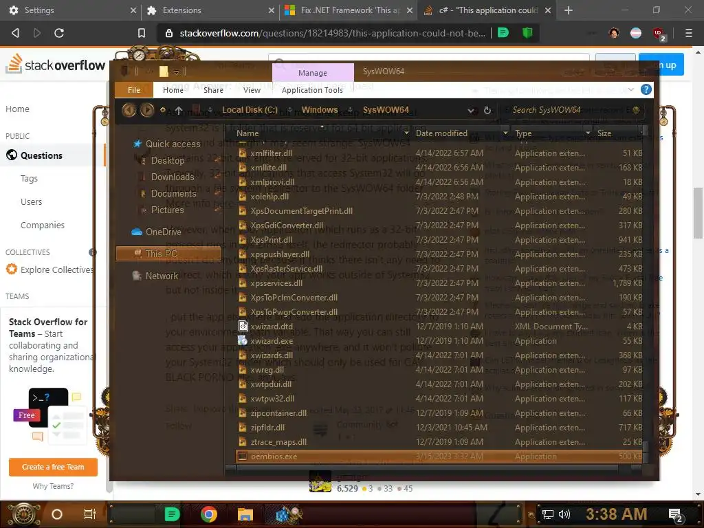Click Explore Collectives link
Viewport: 704px width, 528px height.
(56, 269)
